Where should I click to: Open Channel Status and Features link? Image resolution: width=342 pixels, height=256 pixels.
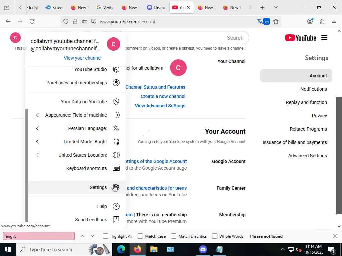coord(155,87)
